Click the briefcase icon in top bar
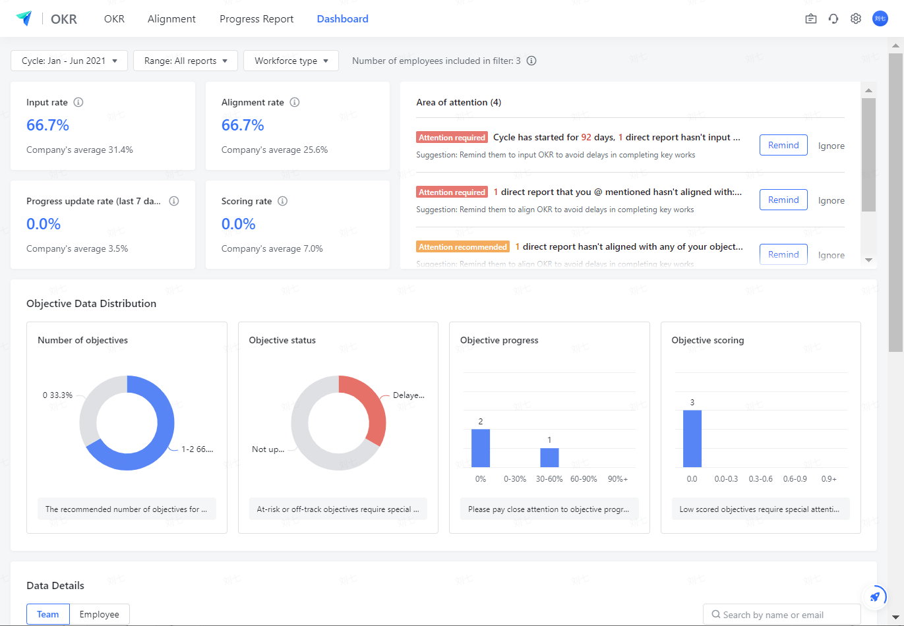 pos(811,19)
